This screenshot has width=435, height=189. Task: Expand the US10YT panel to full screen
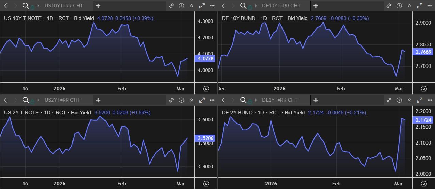(x=202, y=6)
